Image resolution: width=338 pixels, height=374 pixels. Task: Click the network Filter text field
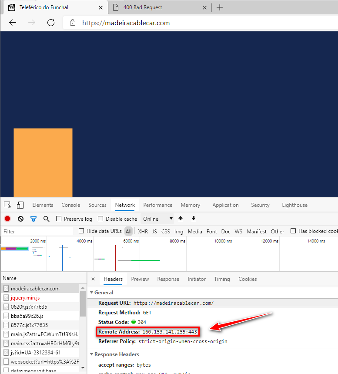[38, 231]
